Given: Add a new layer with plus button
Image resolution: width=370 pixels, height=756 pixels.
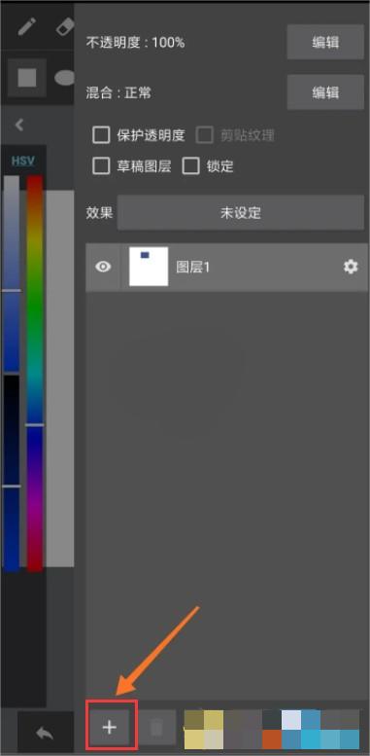Looking at the screenshot, I should 110,727.
